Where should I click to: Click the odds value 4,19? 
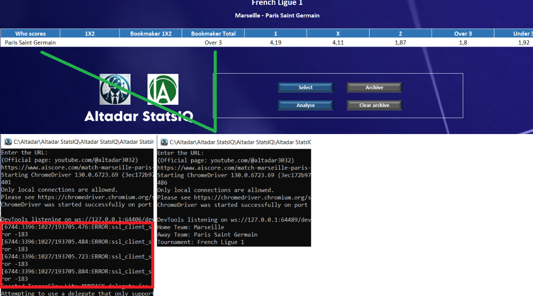(276, 43)
